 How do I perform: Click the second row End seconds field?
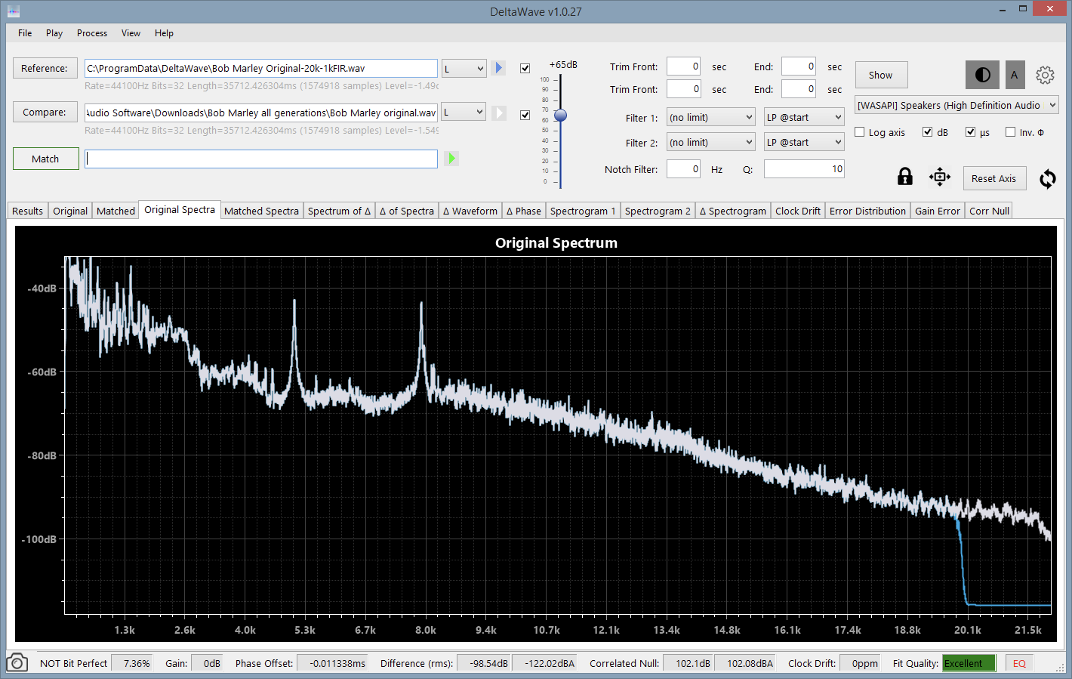[x=799, y=89]
